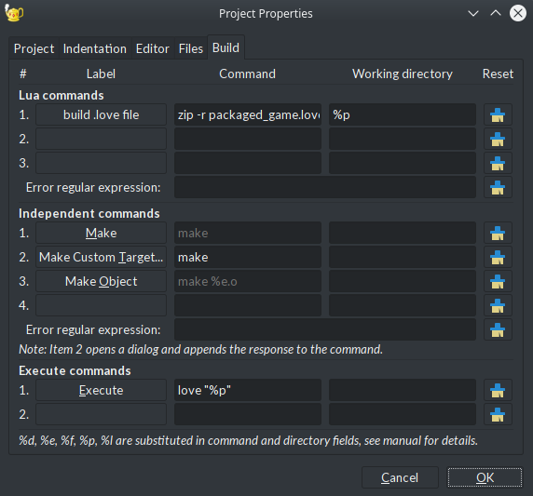Reset the Make Custom Target command
Screen dimensions: 533x496
click(x=498, y=257)
